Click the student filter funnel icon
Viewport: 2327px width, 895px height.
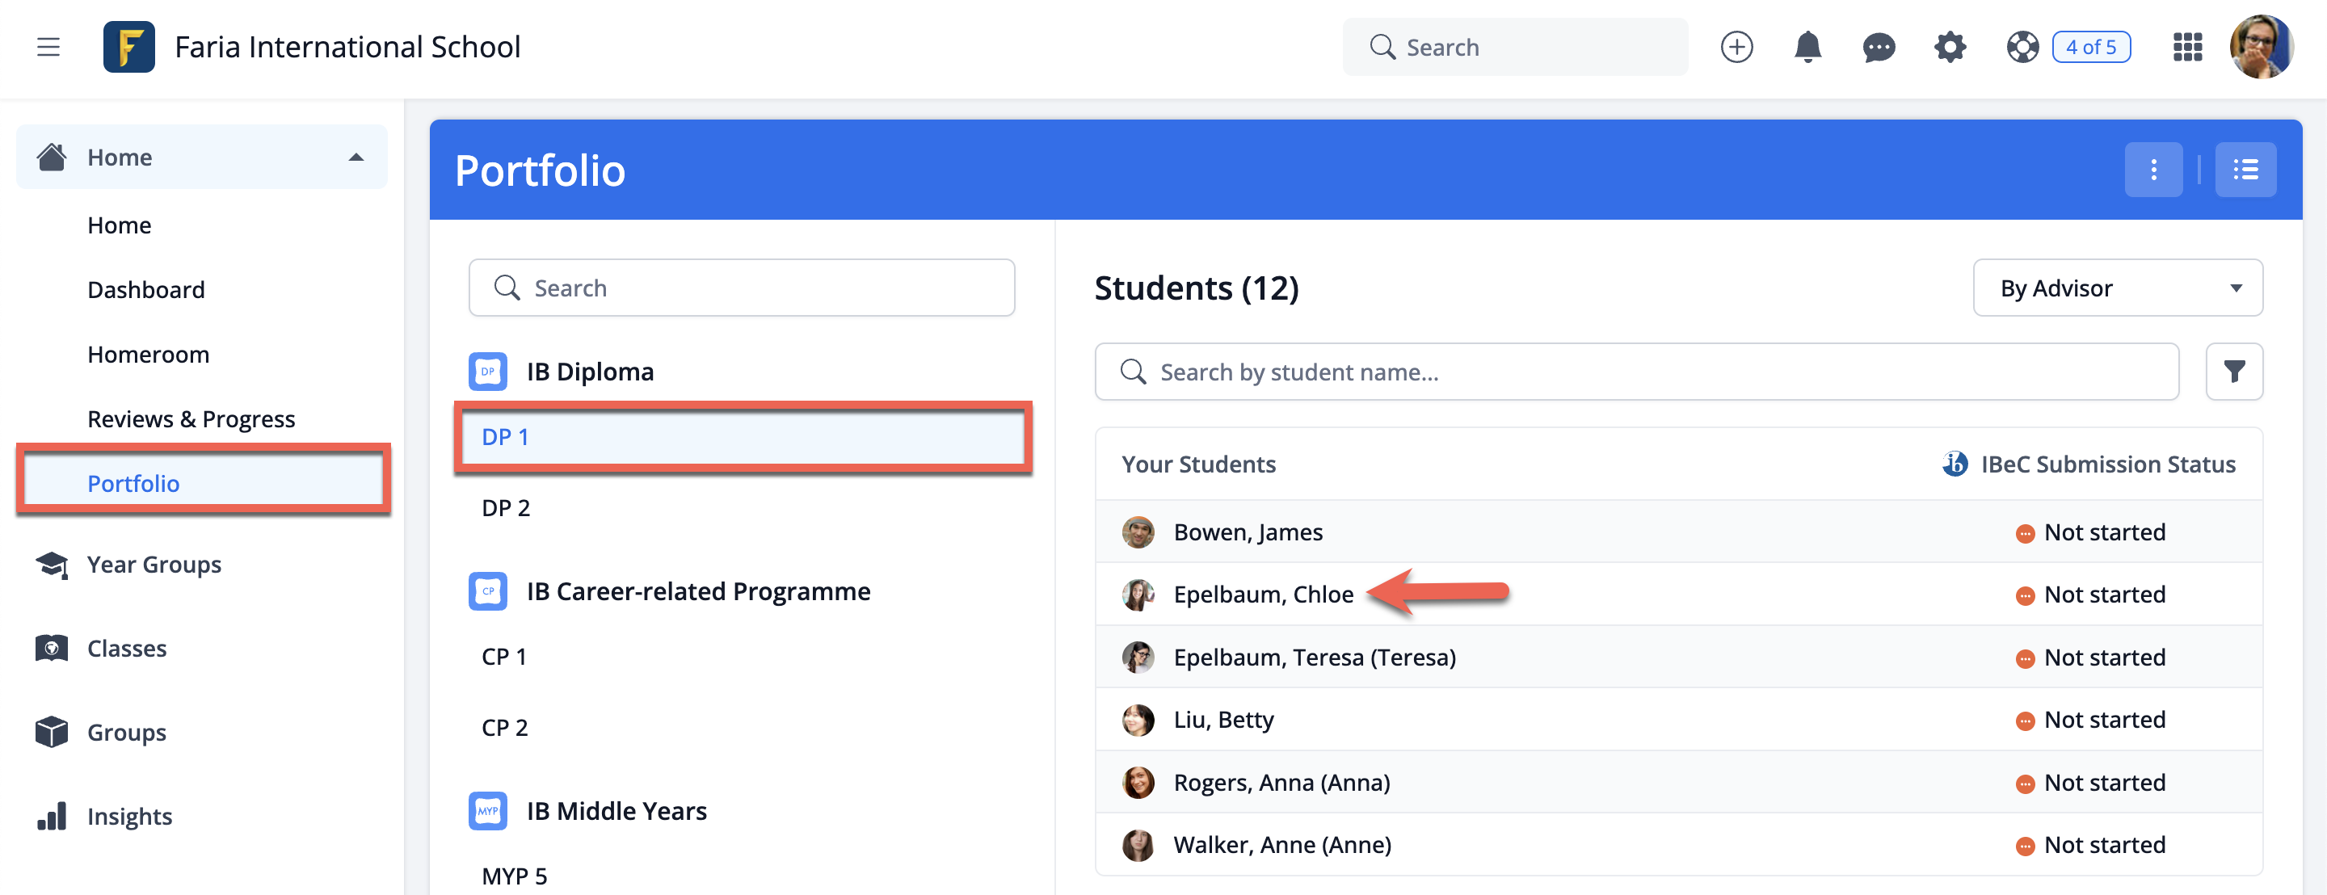pos(2233,372)
